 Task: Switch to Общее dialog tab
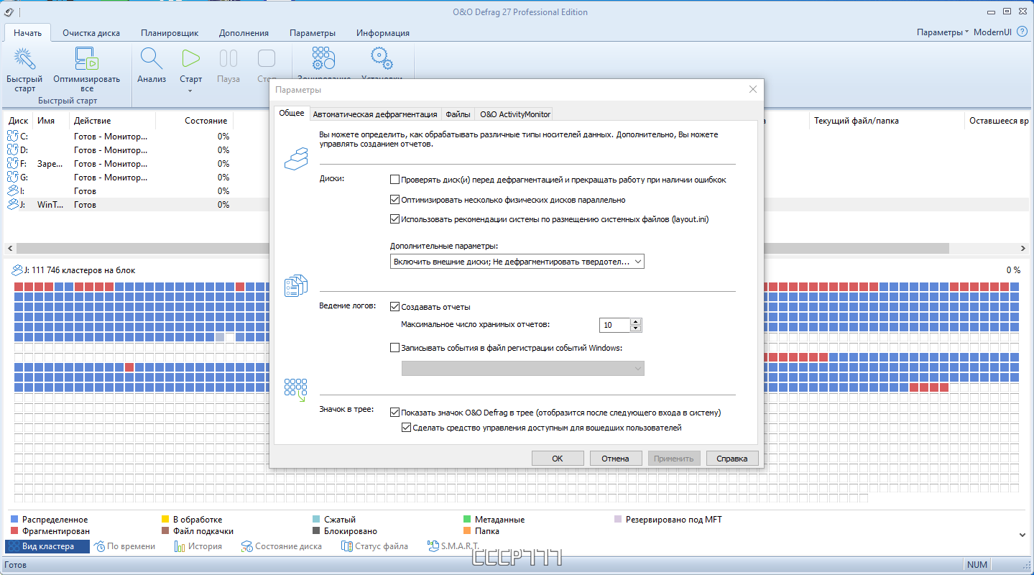pyautogui.click(x=292, y=114)
